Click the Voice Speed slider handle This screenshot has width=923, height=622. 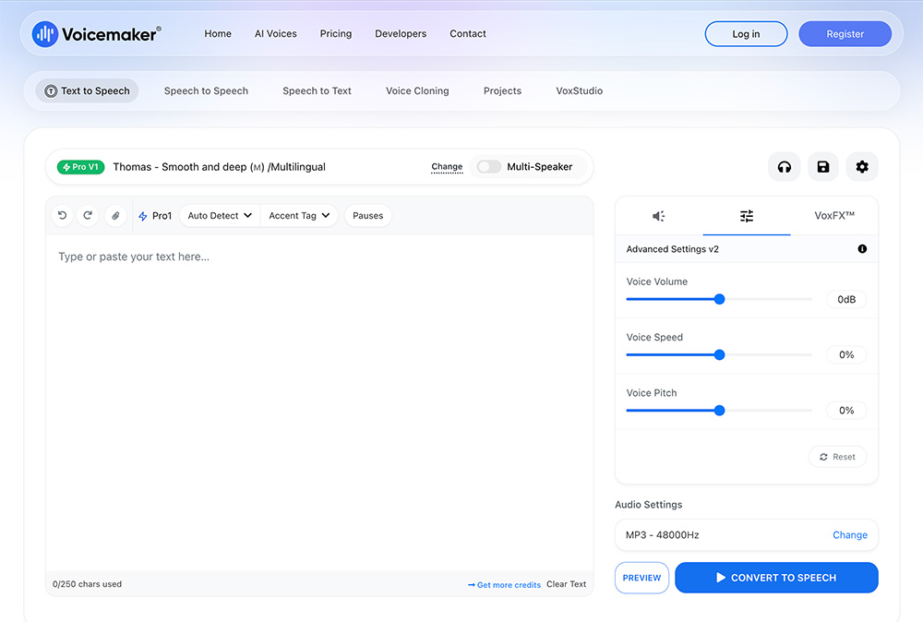(x=719, y=355)
